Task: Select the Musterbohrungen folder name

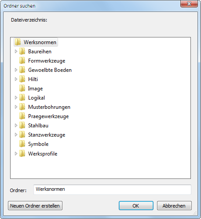Action: tap(49, 107)
